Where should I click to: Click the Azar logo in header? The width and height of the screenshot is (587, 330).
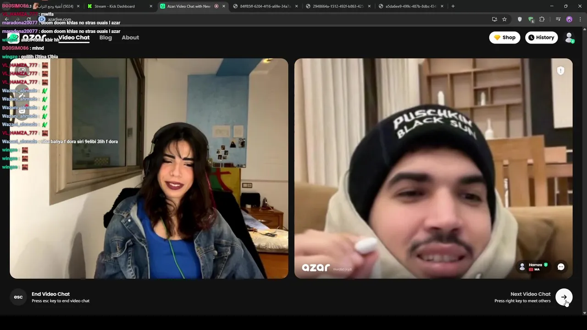click(x=28, y=38)
